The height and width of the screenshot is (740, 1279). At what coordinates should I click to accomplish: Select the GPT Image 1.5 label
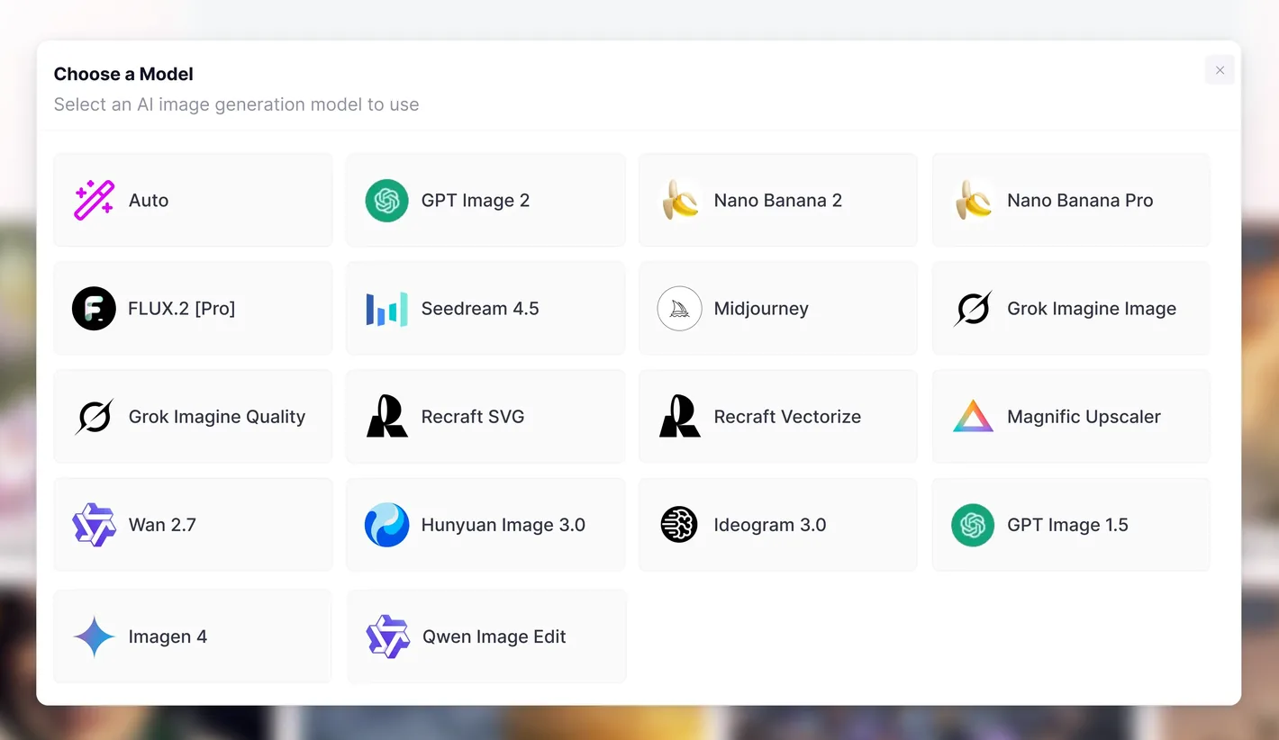pyautogui.click(x=1067, y=525)
